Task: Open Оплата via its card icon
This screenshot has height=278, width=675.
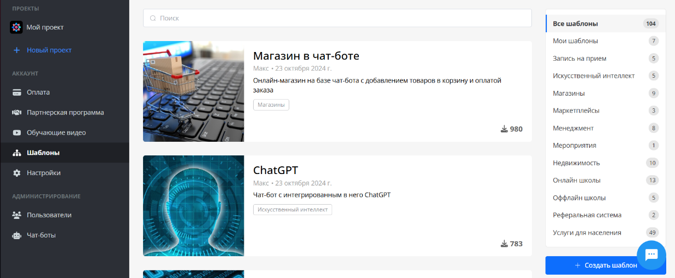Action: pos(16,92)
